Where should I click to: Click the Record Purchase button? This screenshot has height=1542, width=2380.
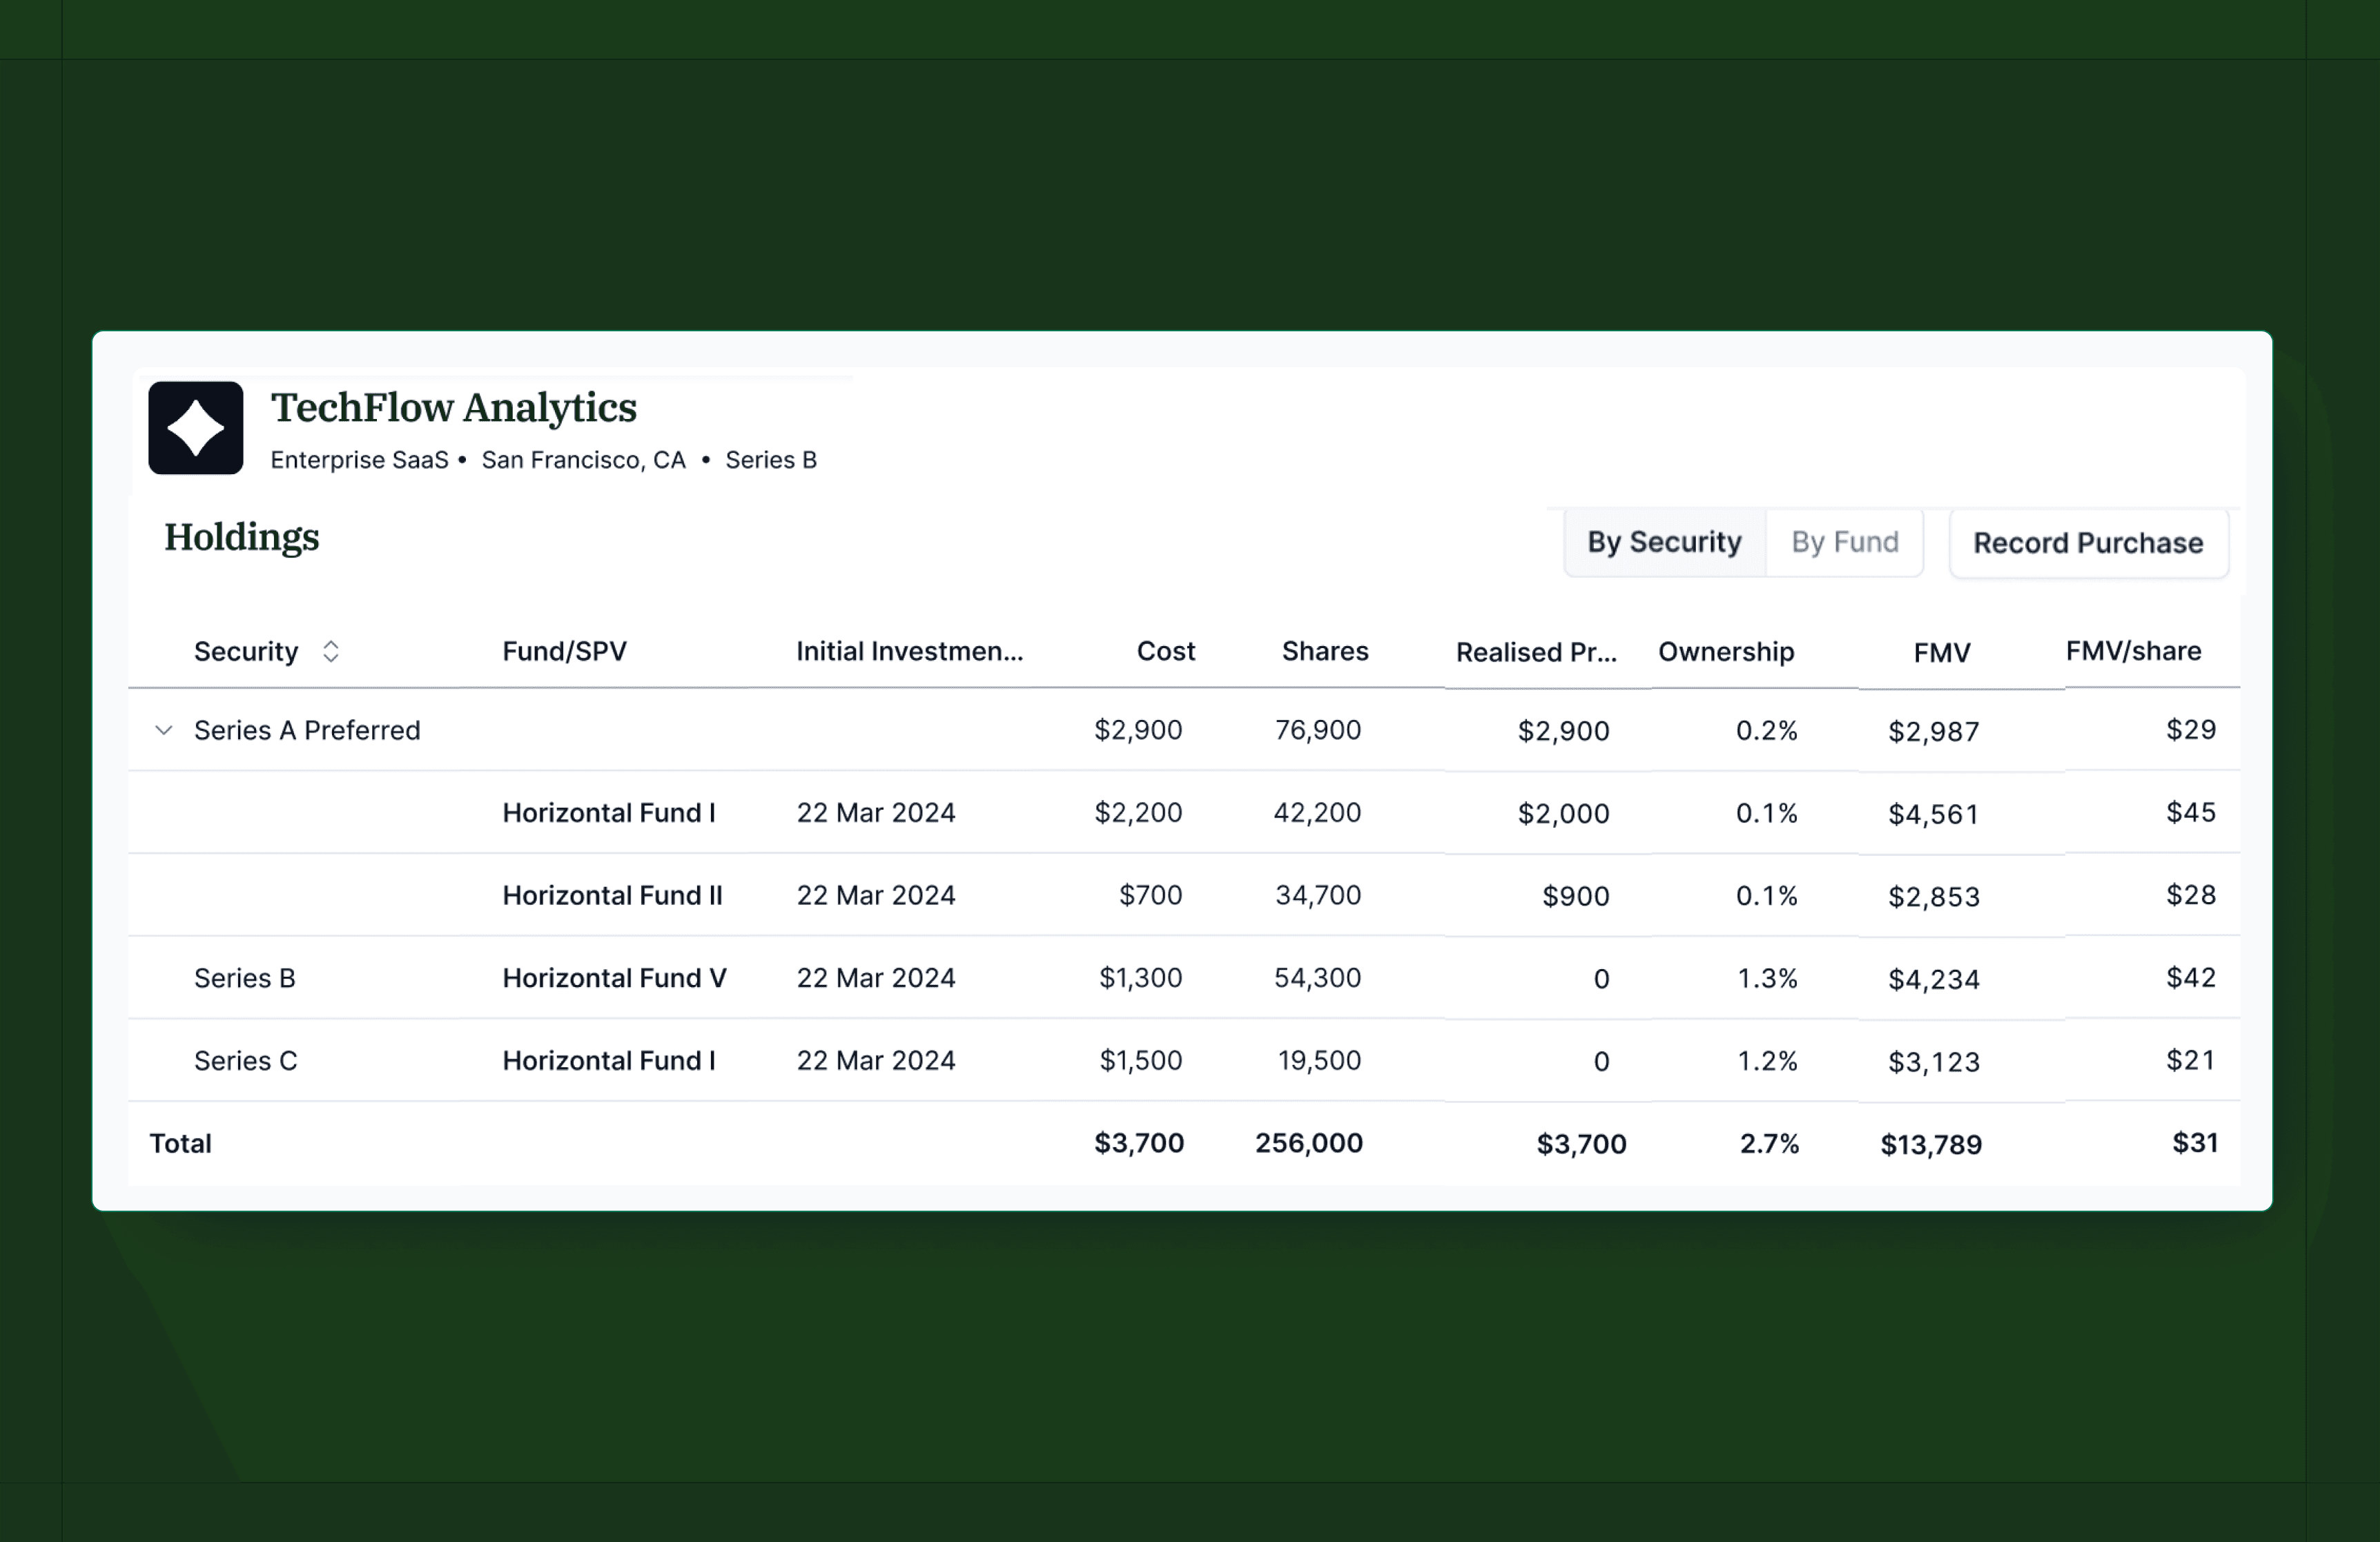coord(2088,543)
